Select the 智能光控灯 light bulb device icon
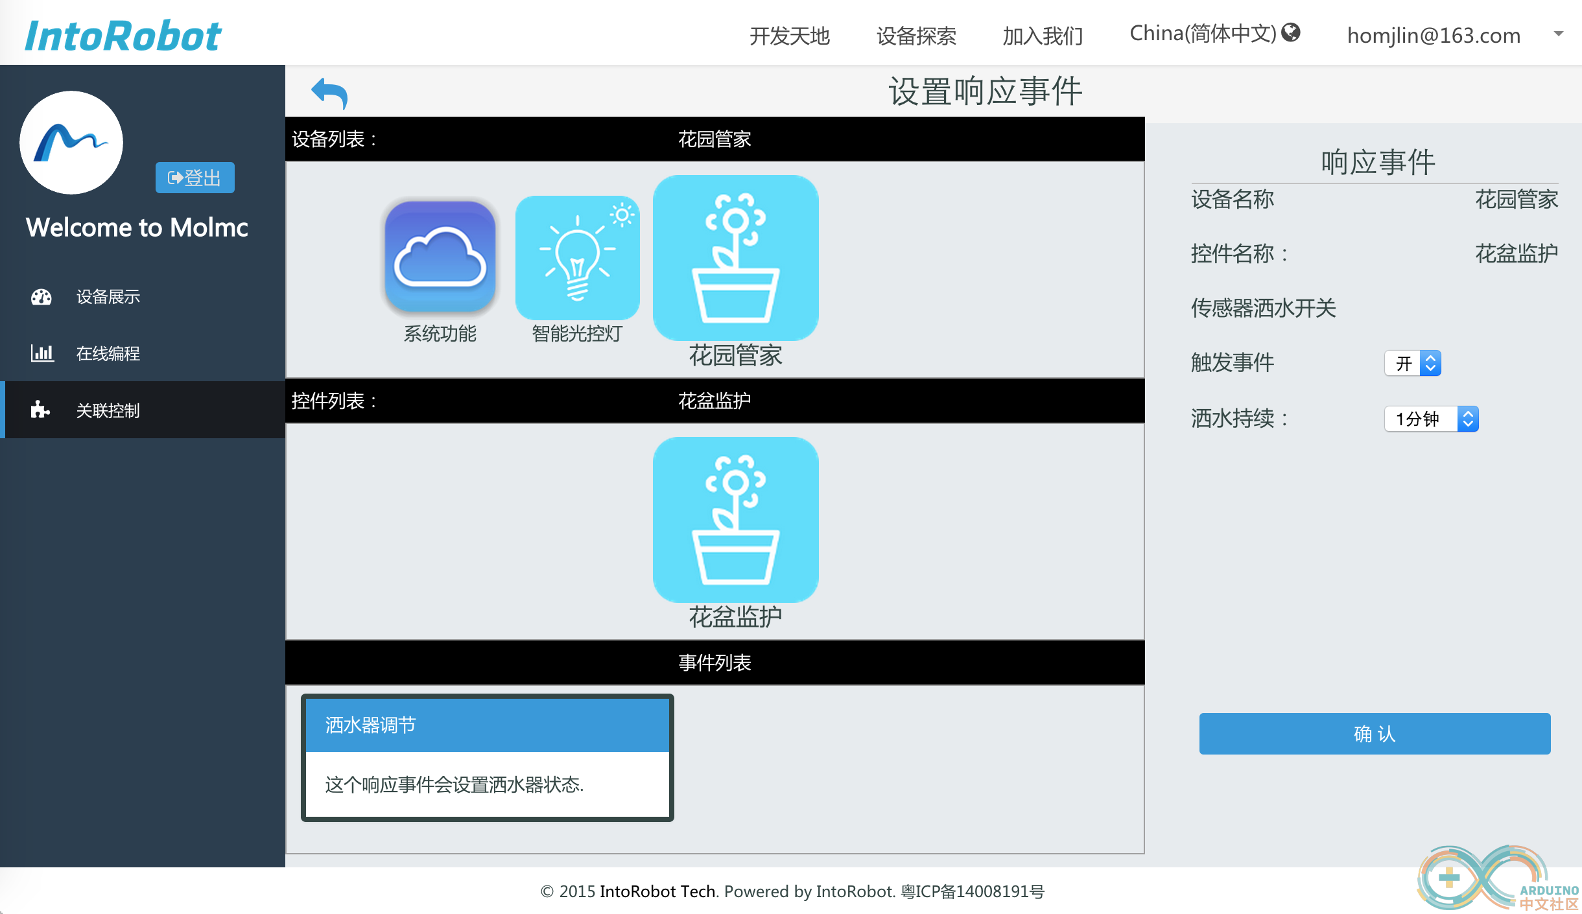The width and height of the screenshot is (1582, 914). coord(577,258)
